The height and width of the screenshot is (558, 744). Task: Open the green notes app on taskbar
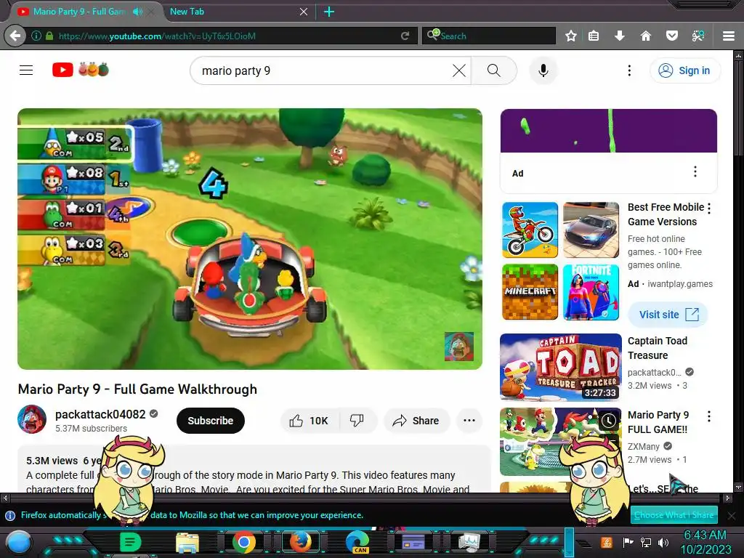[x=131, y=542]
